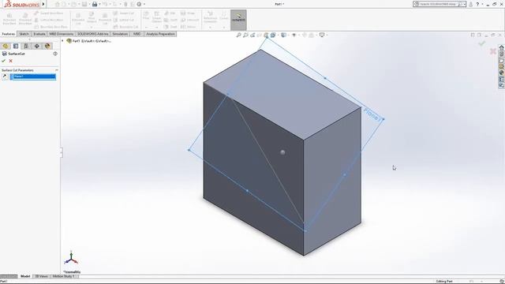Screen dimensions: 505x284
Task: Click the Editing Part status text
Action: (444, 282)
